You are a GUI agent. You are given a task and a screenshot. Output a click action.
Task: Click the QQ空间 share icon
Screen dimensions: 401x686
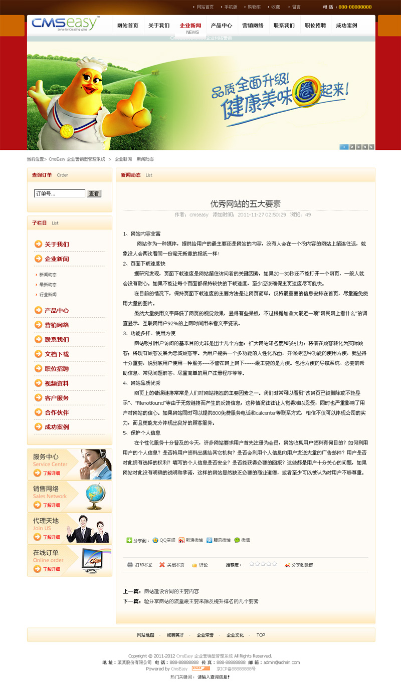(x=155, y=540)
